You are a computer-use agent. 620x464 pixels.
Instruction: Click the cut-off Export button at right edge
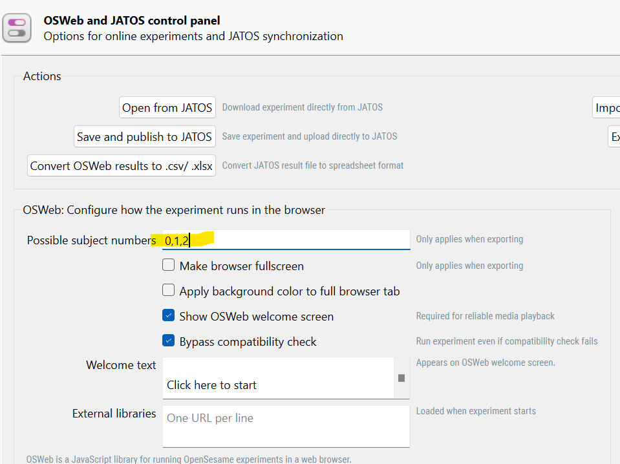(614, 137)
